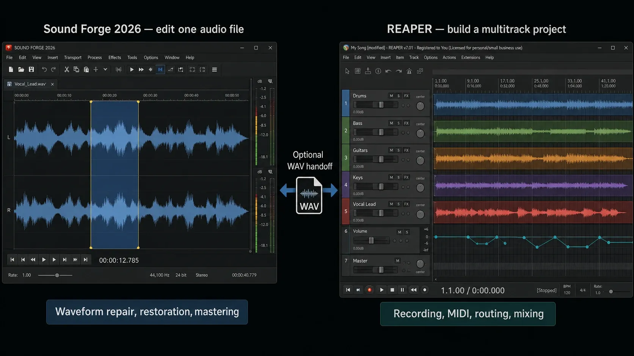Image resolution: width=634 pixels, height=356 pixels.
Task: Solo the Bass track
Action: click(x=399, y=123)
